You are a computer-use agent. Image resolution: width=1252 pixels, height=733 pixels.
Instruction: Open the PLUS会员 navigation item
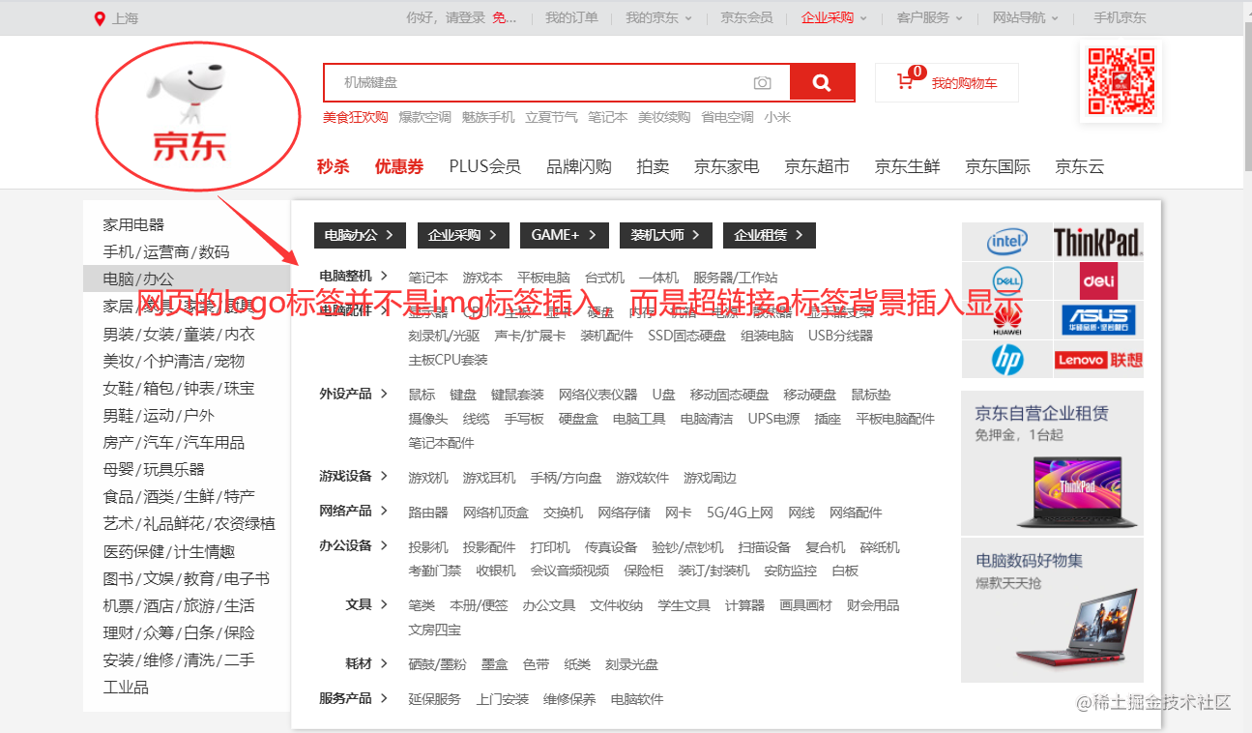(485, 166)
